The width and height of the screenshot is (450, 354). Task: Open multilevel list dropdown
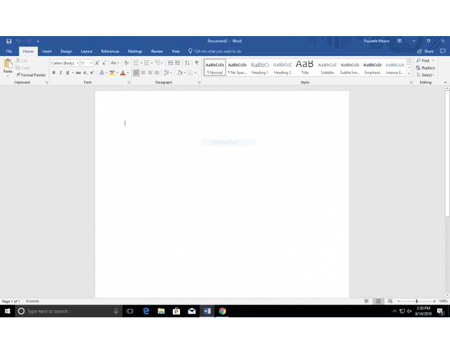[162, 63]
